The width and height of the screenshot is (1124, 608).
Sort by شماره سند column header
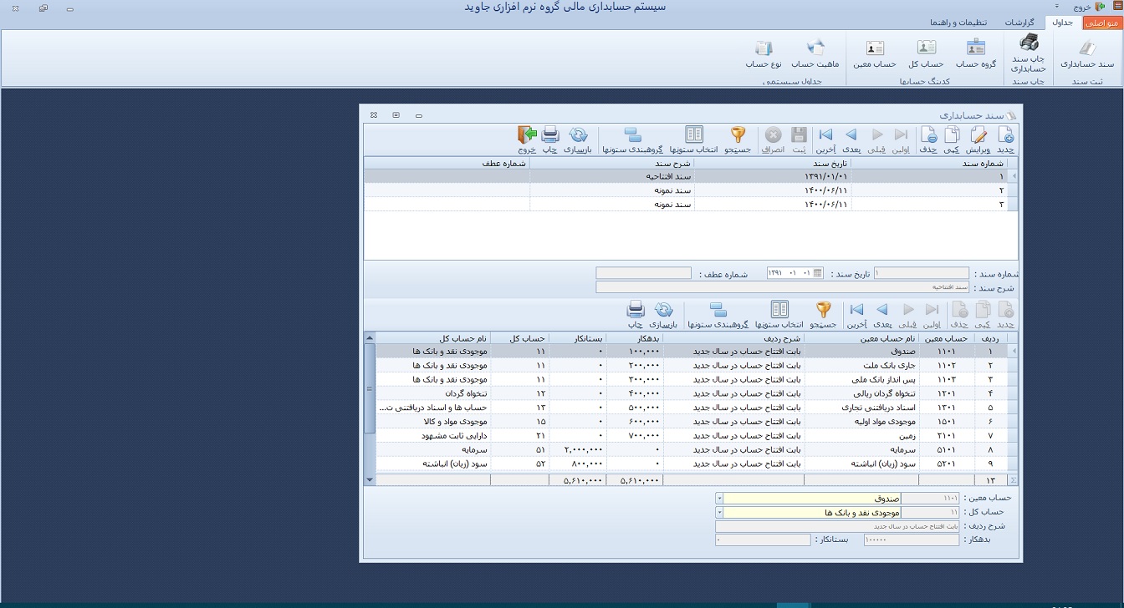pos(929,164)
